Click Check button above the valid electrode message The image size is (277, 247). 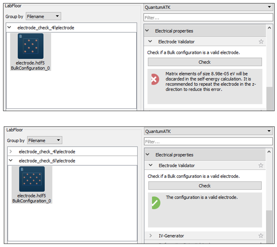tap(205, 186)
